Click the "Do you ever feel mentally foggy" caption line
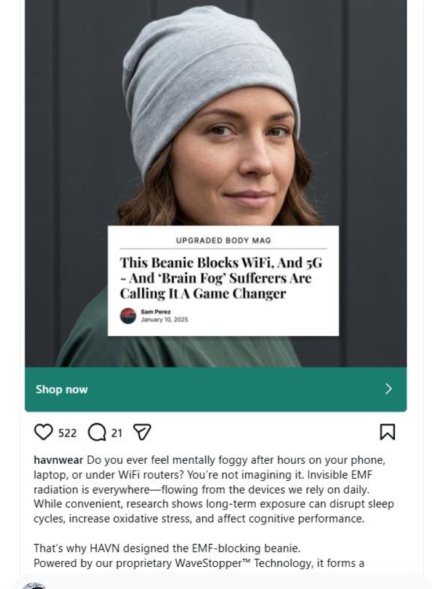The height and width of the screenshot is (589, 441). coord(236,460)
